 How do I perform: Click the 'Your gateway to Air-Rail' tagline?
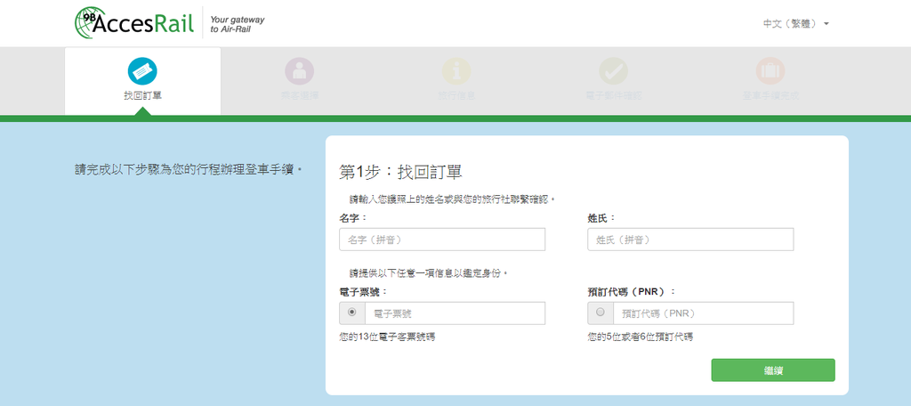click(x=237, y=24)
